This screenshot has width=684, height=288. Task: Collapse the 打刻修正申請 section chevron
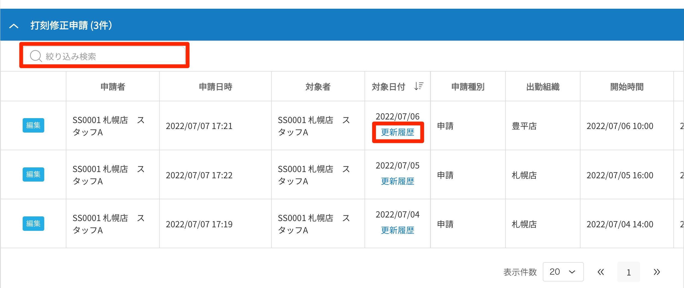pyautogui.click(x=14, y=26)
